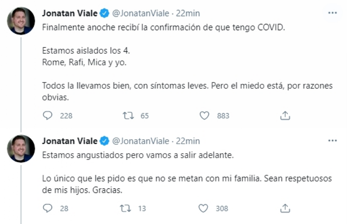
Task: Open more options on second tweet
Action: 332,141
